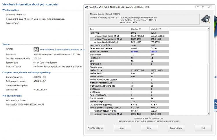This screenshot has height=140, width=217.
Task: Click the Module #2 column header
Action: coord(159,29)
